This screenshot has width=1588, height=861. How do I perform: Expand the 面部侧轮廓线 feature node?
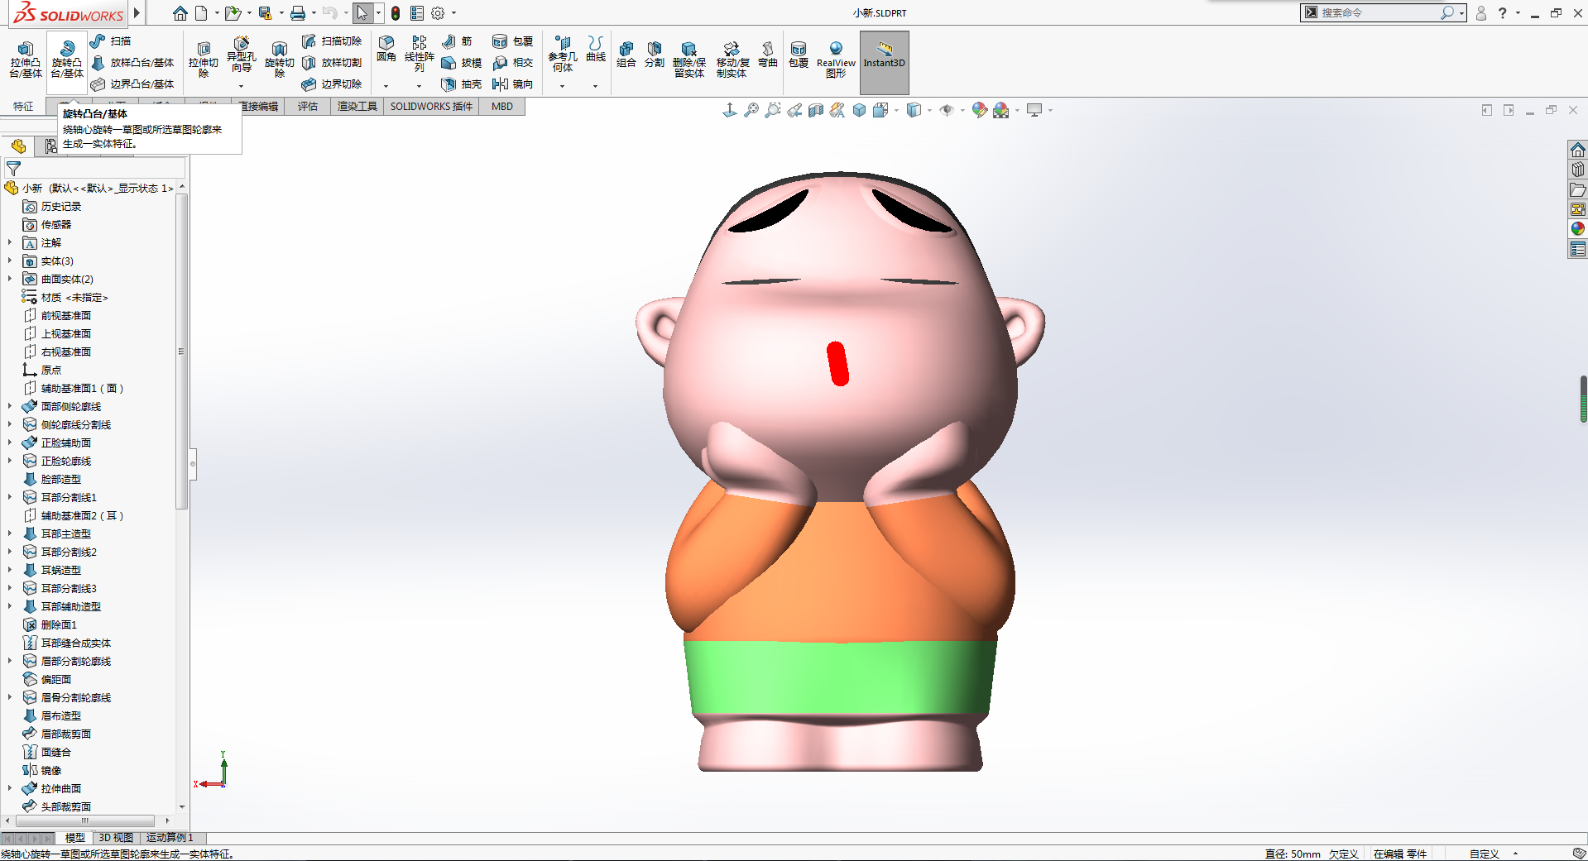(10, 407)
